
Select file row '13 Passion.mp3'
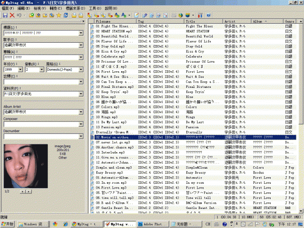193,127
